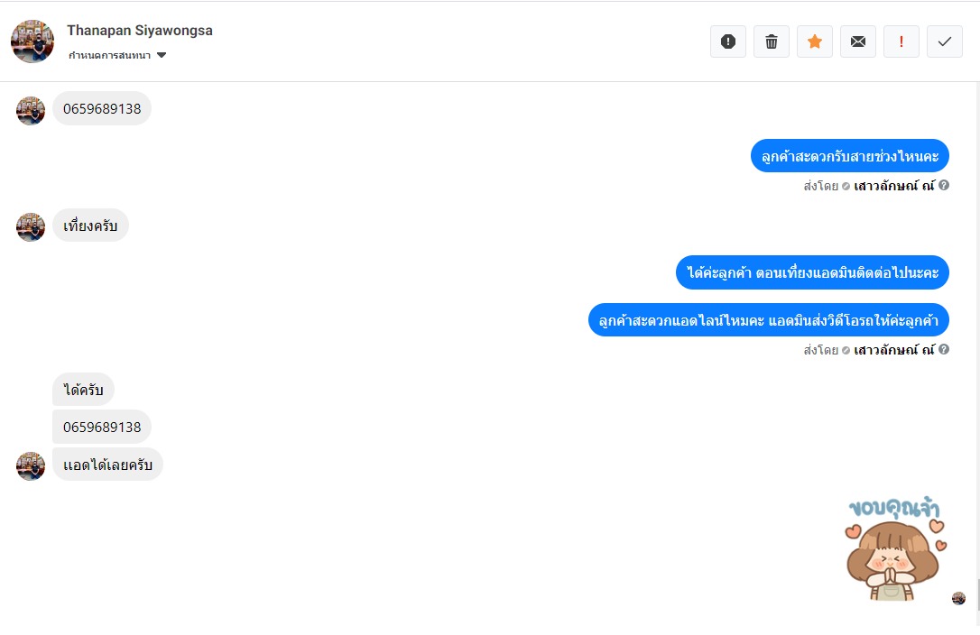Click the sender name under ลูกค้าสะดวกรับสายช่วงไหนคะ

pyautogui.click(x=893, y=186)
